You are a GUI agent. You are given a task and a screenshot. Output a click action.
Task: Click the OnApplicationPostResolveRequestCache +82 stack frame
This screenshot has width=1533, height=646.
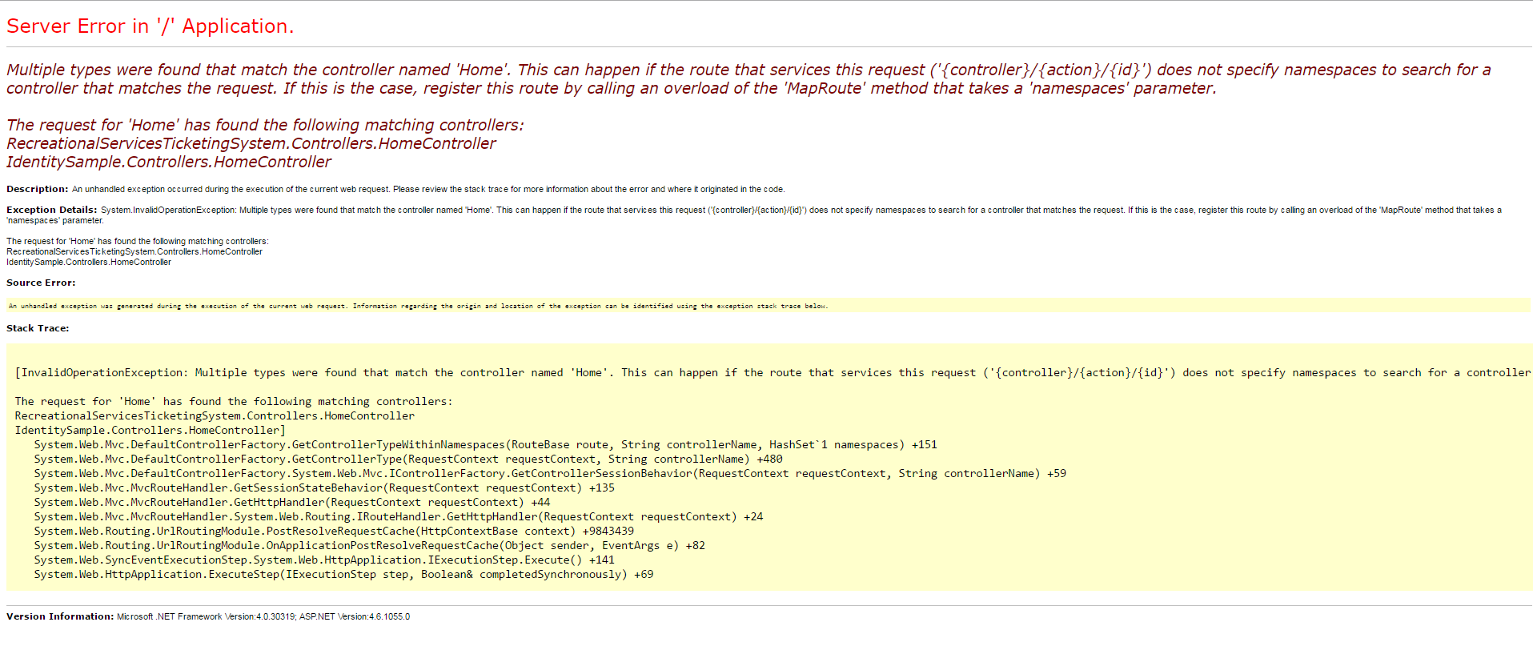[x=370, y=545]
